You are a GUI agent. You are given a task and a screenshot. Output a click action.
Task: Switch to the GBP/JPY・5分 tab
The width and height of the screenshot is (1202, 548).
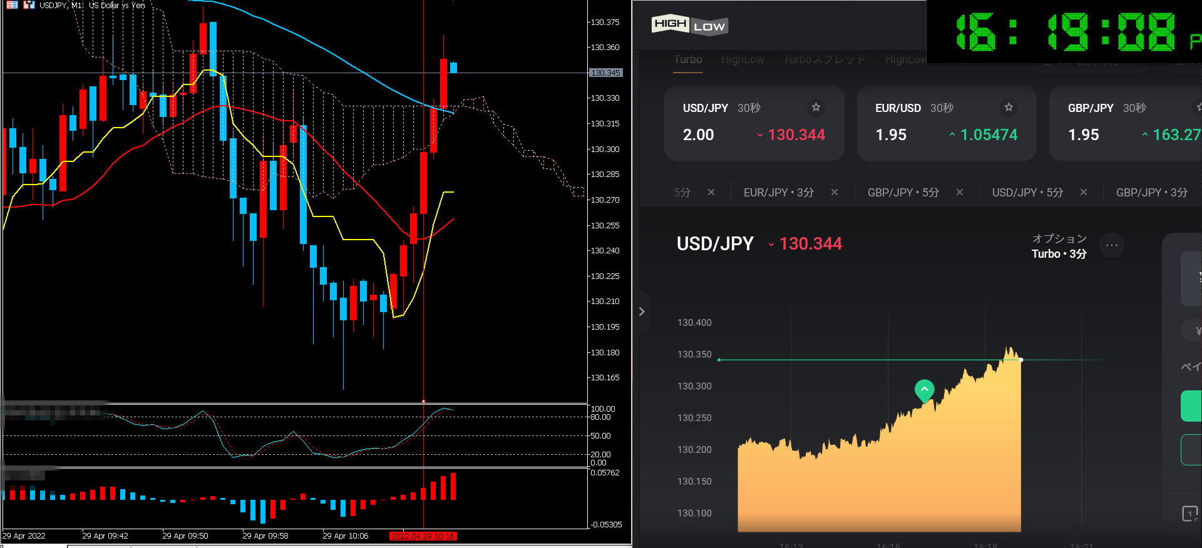coord(903,193)
